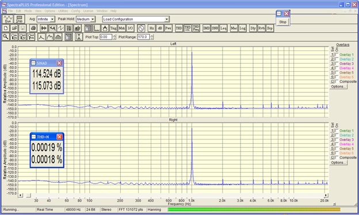The width and height of the screenshot is (359, 215).
Task: Click the Trig trigger icon
Action: (x=113, y=28)
